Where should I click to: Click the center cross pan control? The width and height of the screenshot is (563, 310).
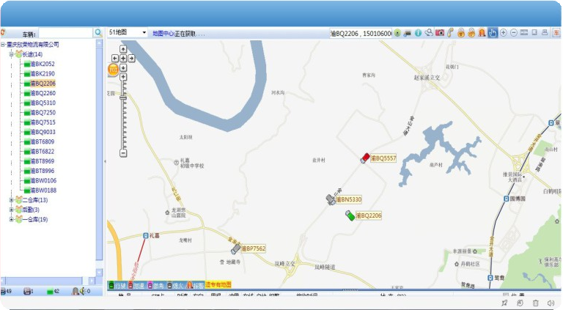point(123,58)
